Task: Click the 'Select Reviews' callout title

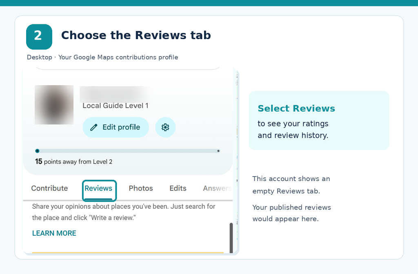Action: point(296,108)
